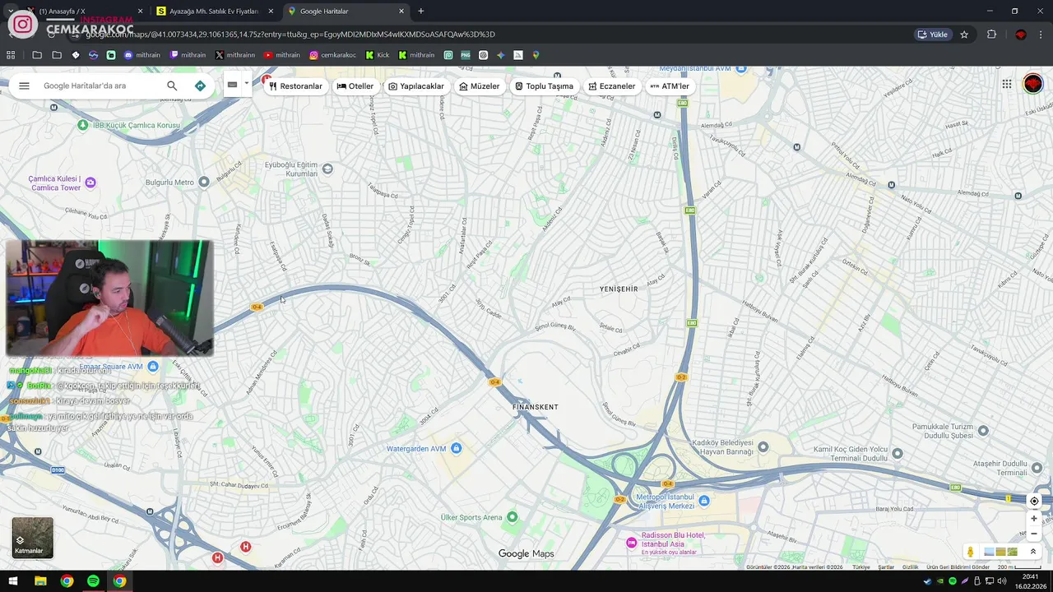Zoom out with the minus button
Screen dimensions: 1053x592
click(x=1034, y=534)
